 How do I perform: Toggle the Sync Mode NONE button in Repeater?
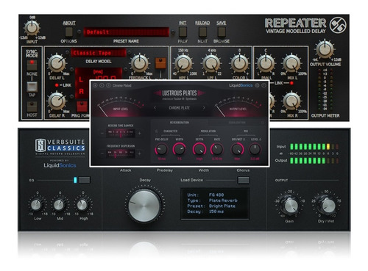click(x=32, y=65)
